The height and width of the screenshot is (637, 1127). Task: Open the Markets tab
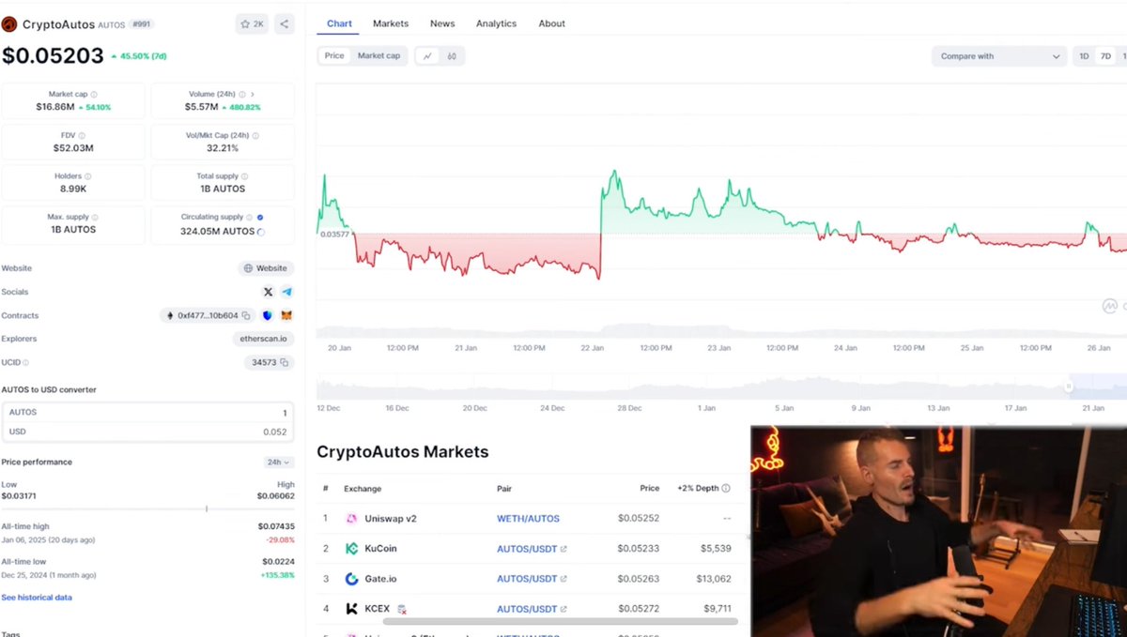[x=391, y=23]
